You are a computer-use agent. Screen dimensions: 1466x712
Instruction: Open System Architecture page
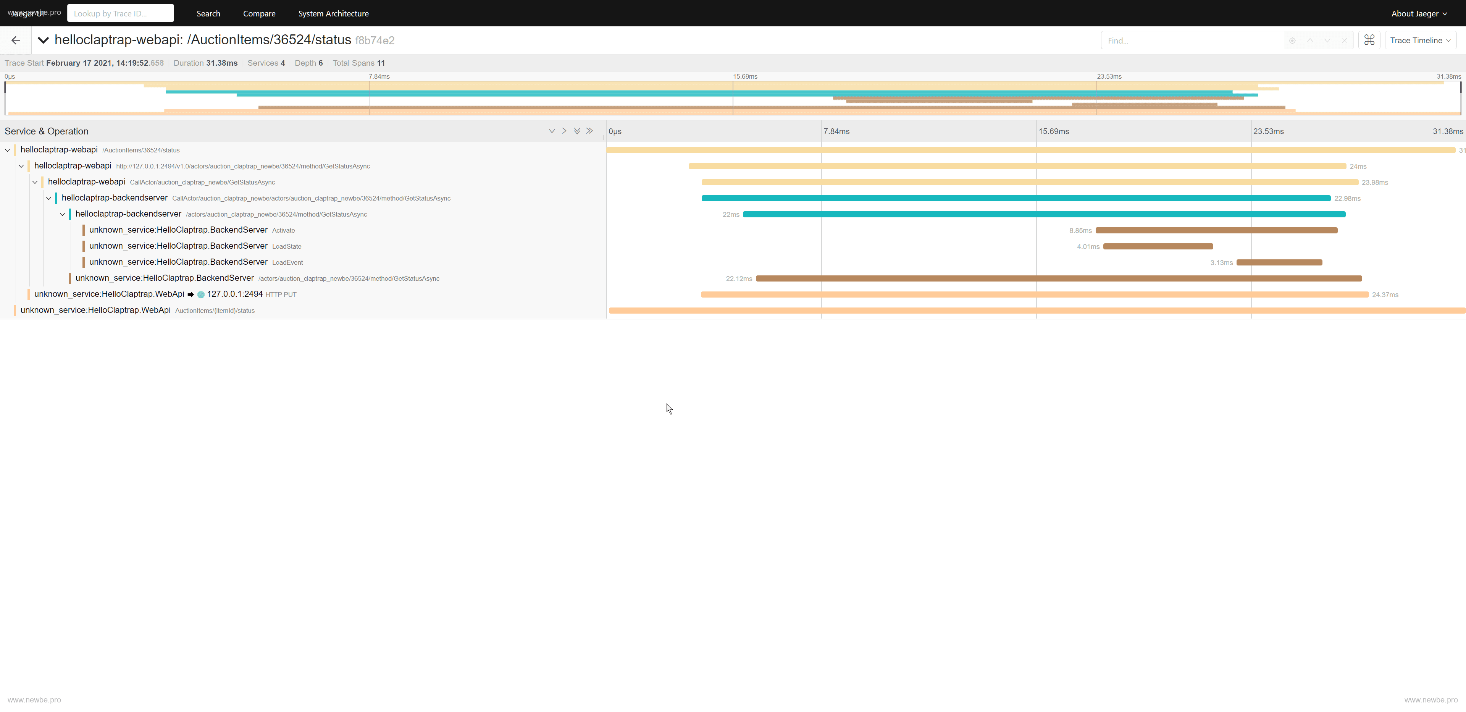click(x=333, y=14)
